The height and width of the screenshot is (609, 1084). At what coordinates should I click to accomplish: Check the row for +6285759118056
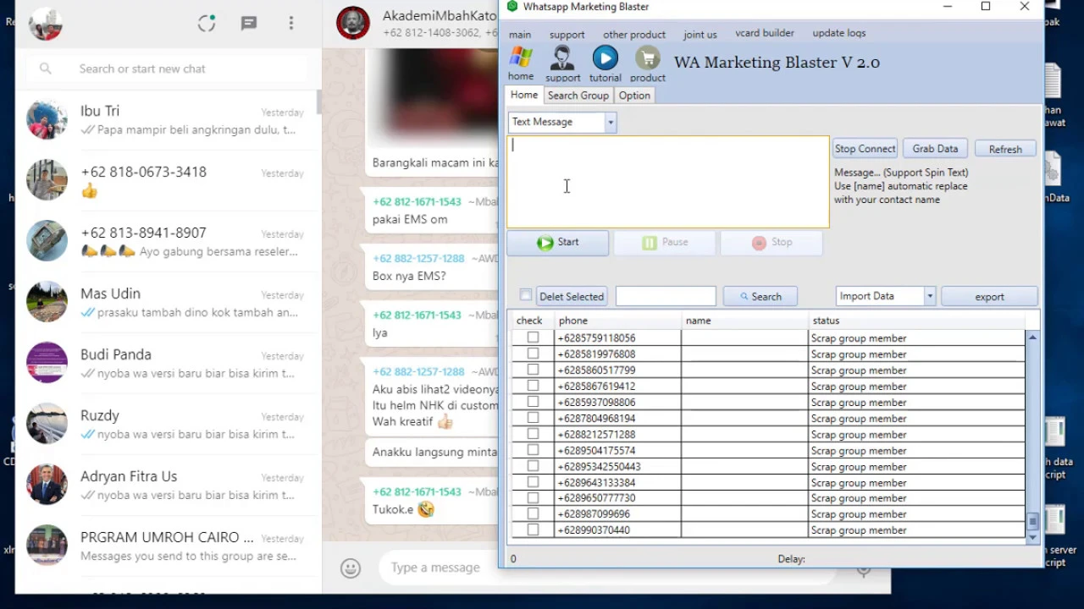point(533,337)
